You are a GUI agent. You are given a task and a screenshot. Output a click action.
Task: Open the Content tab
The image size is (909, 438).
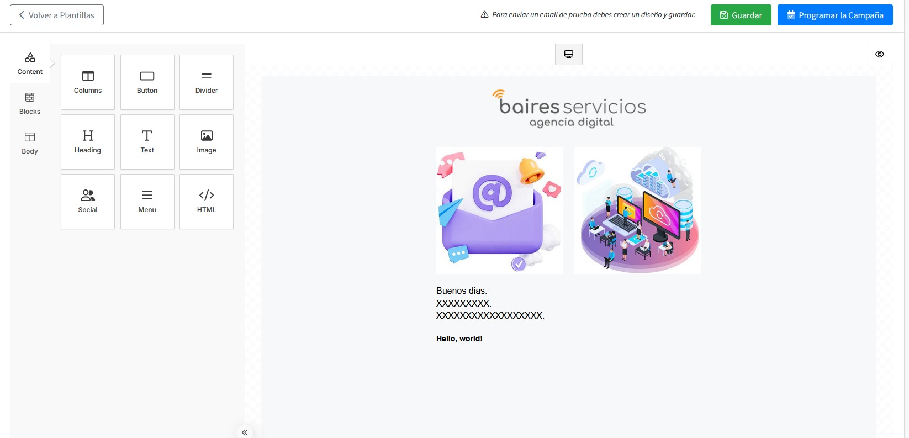coord(30,64)
